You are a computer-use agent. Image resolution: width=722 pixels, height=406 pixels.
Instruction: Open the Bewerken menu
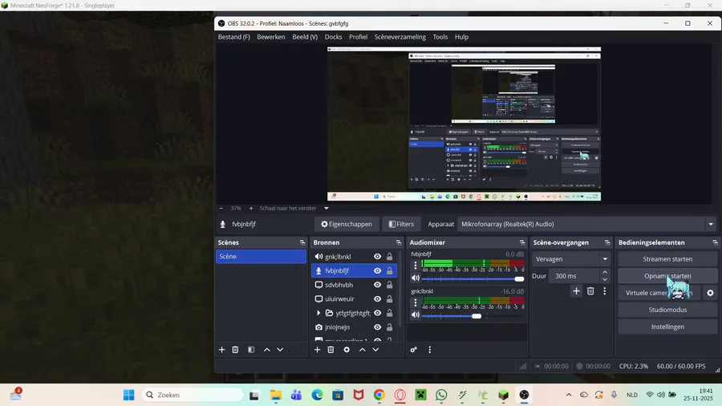271,37
